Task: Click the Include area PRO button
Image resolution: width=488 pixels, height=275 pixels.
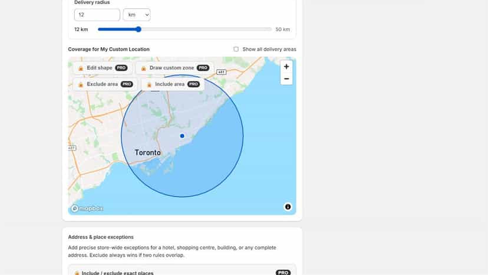Action: point(173,84)
